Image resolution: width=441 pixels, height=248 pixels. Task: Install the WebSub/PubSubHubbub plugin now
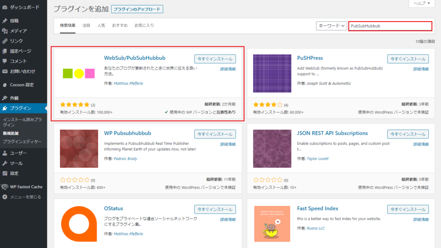tap(215, 59)
